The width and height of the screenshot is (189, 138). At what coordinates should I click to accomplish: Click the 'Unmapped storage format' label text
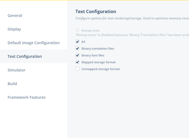[x=100, y=69]
